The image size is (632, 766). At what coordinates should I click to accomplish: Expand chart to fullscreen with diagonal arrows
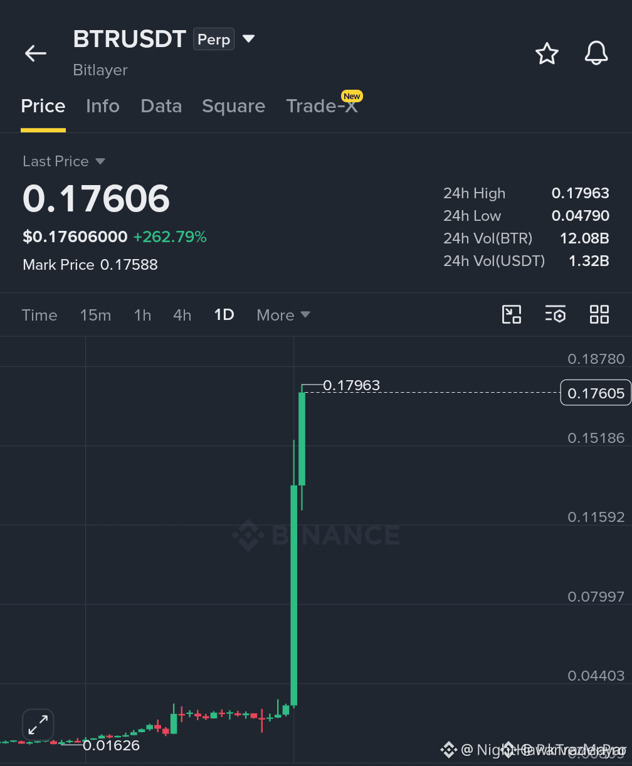tap(38, 725)
